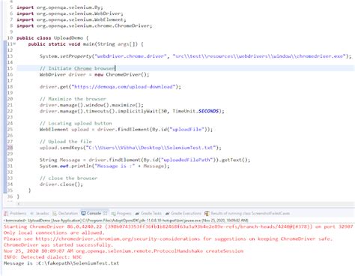Click the findElement(By.id("uploadFile")) line
Image resolution: width=355 pixels, height=276 pixels.
tap(126, 130)
